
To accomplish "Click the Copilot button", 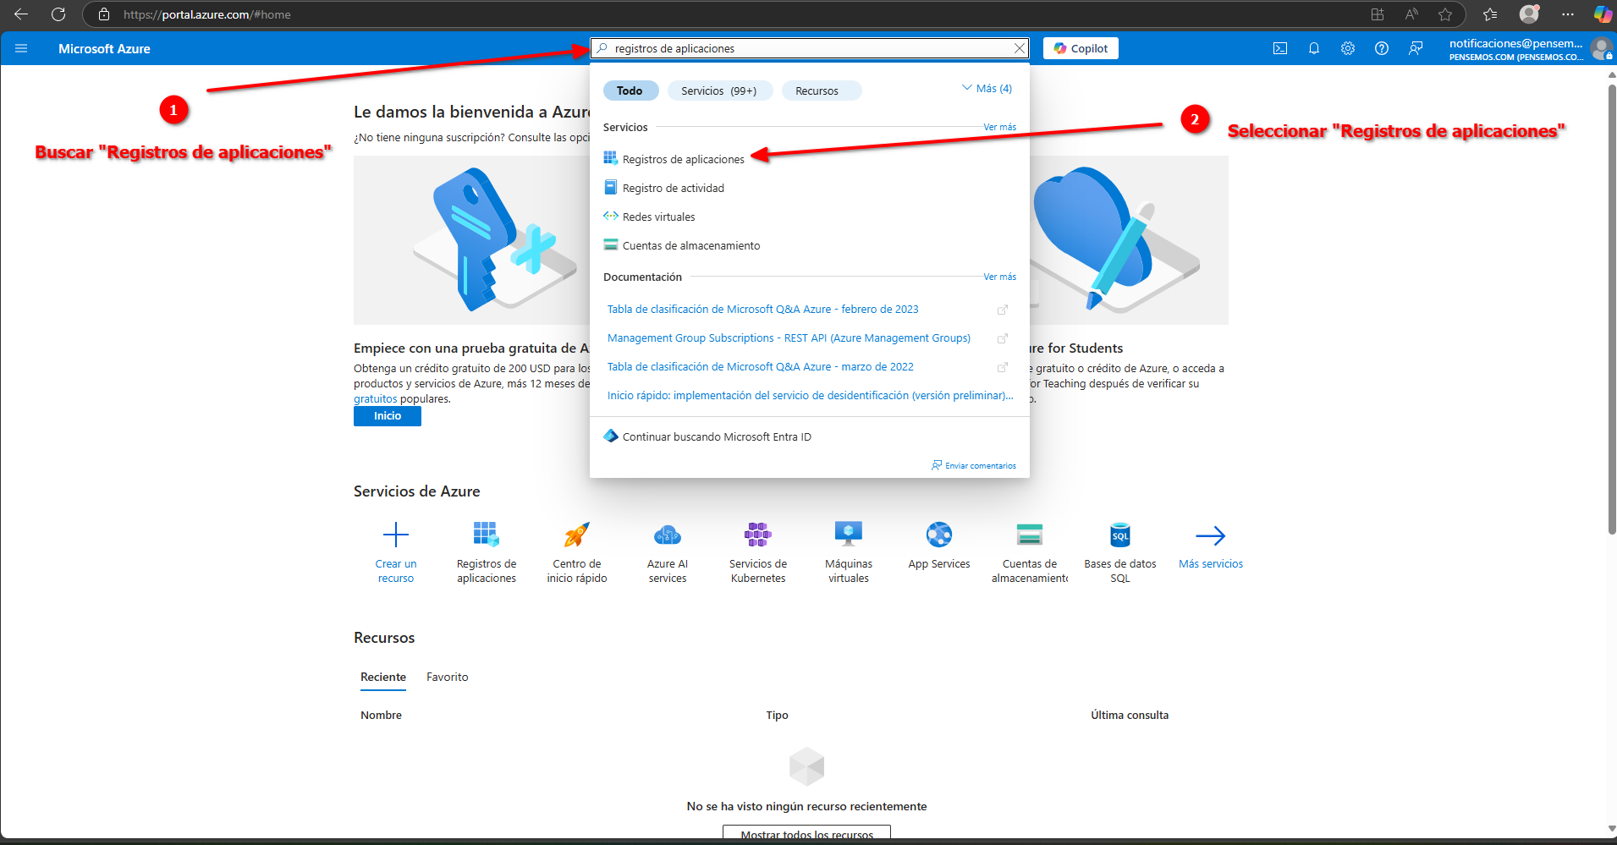I will (1081, 48).
